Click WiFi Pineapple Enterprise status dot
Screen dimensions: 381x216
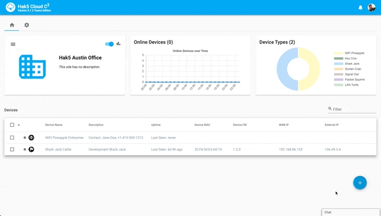point(24,138)
